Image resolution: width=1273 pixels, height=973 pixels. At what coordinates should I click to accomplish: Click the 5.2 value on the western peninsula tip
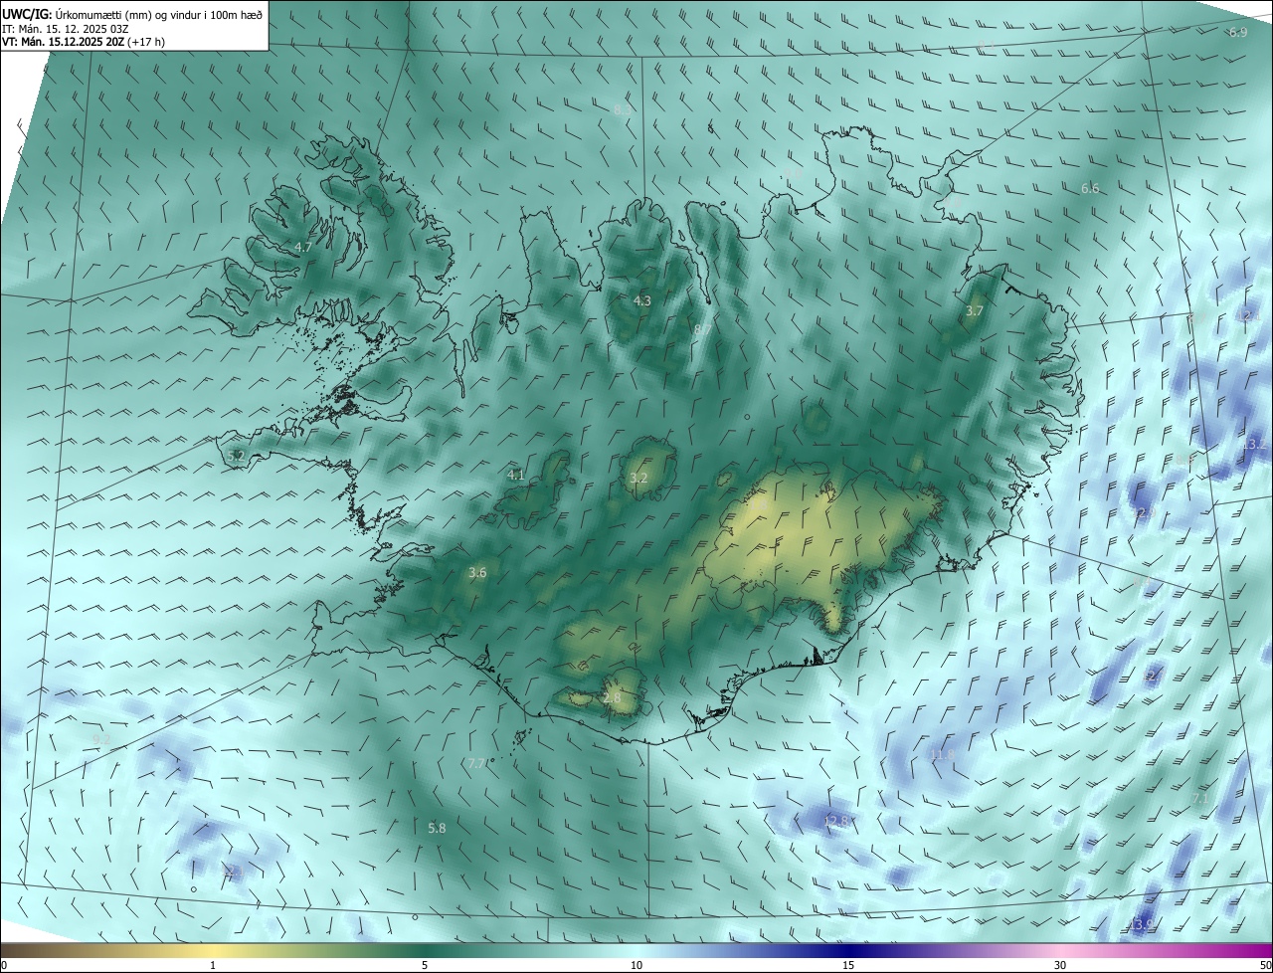[x=236, y=456]
